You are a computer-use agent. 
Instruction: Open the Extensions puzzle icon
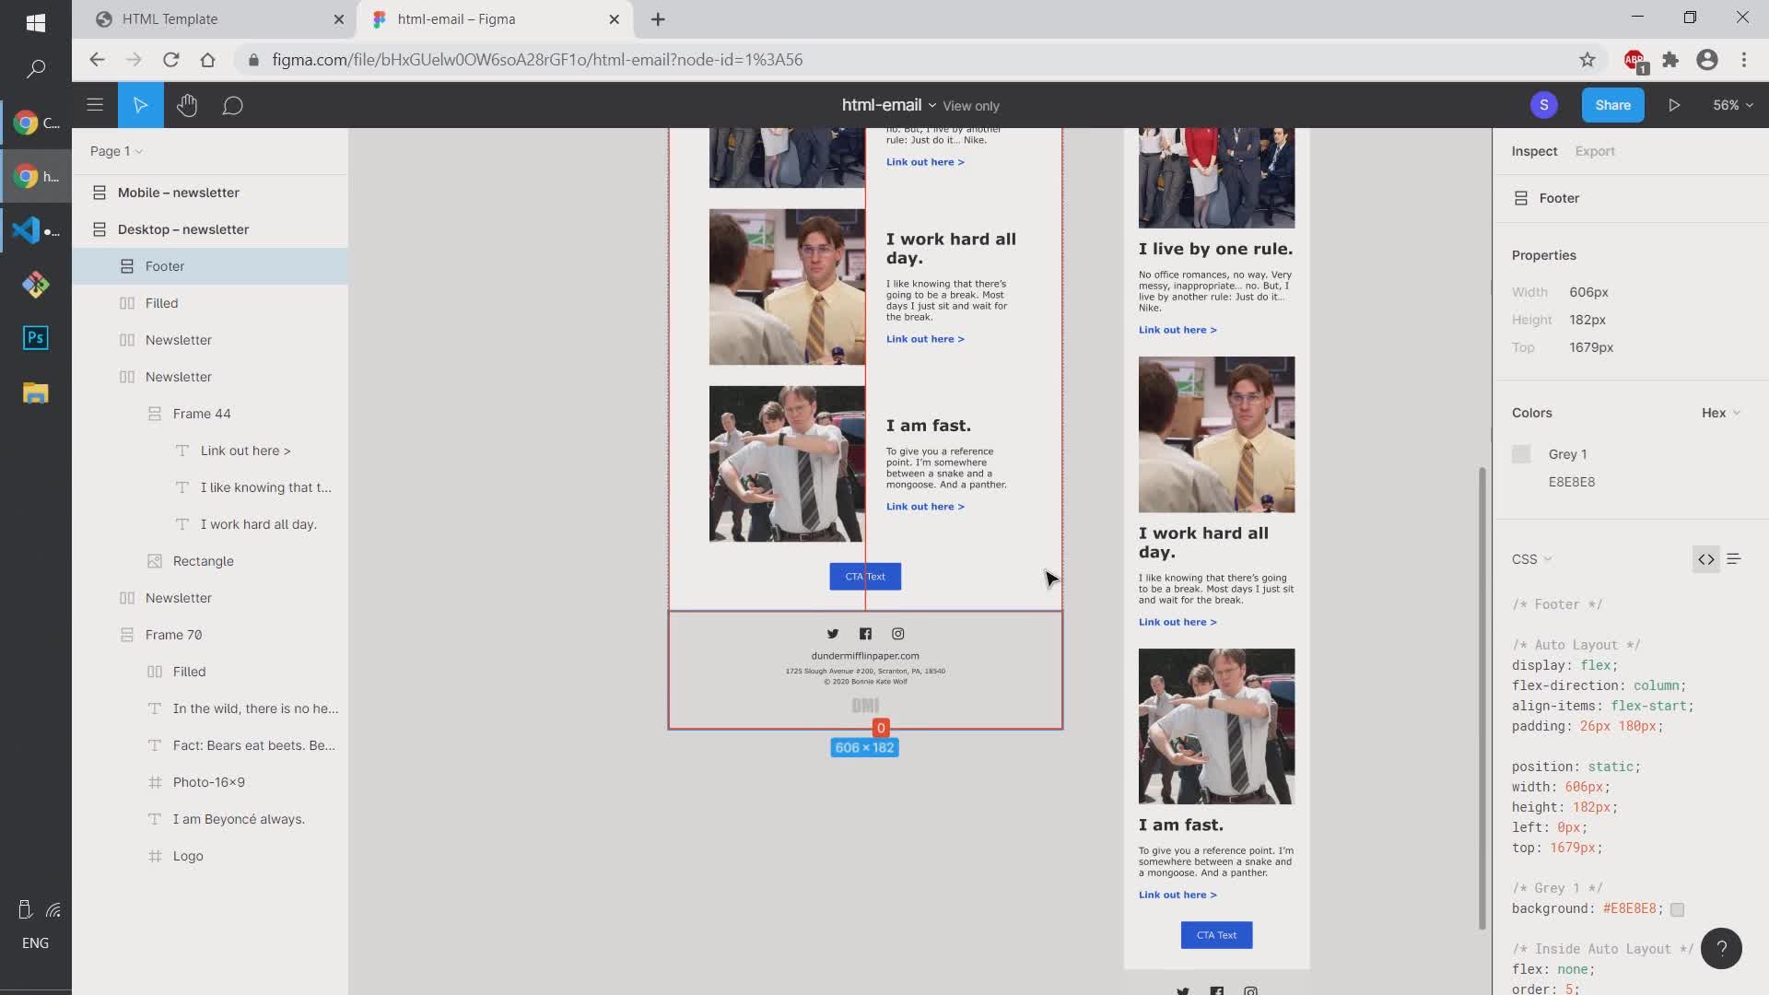click(1670, 60)
